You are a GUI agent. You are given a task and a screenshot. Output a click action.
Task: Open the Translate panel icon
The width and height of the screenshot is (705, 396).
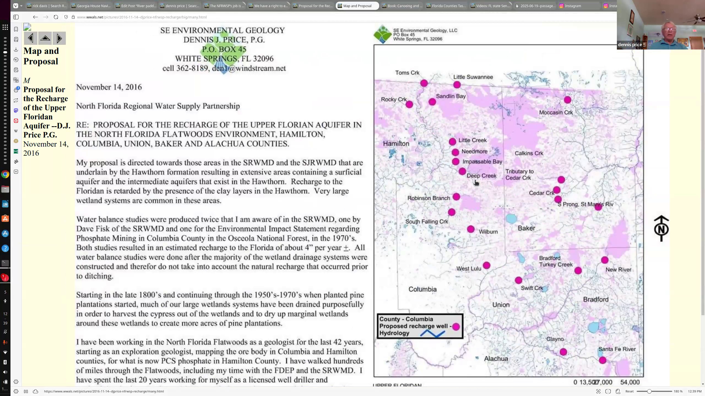coord(16,80)
